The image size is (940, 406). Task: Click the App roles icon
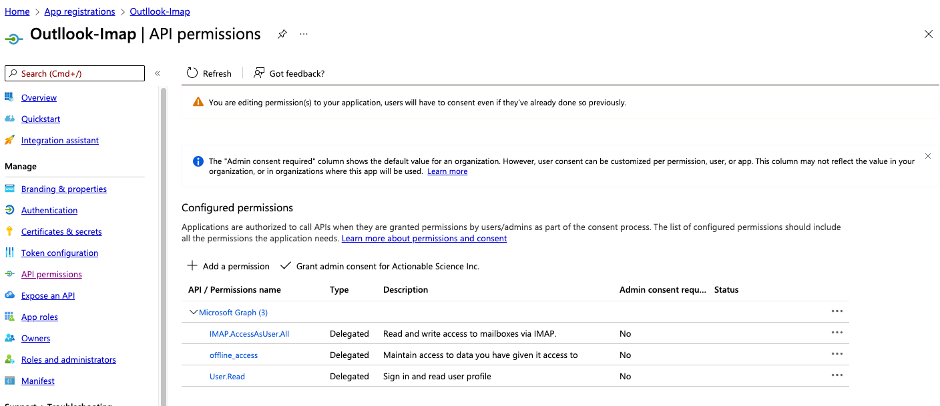click(9, 317)
